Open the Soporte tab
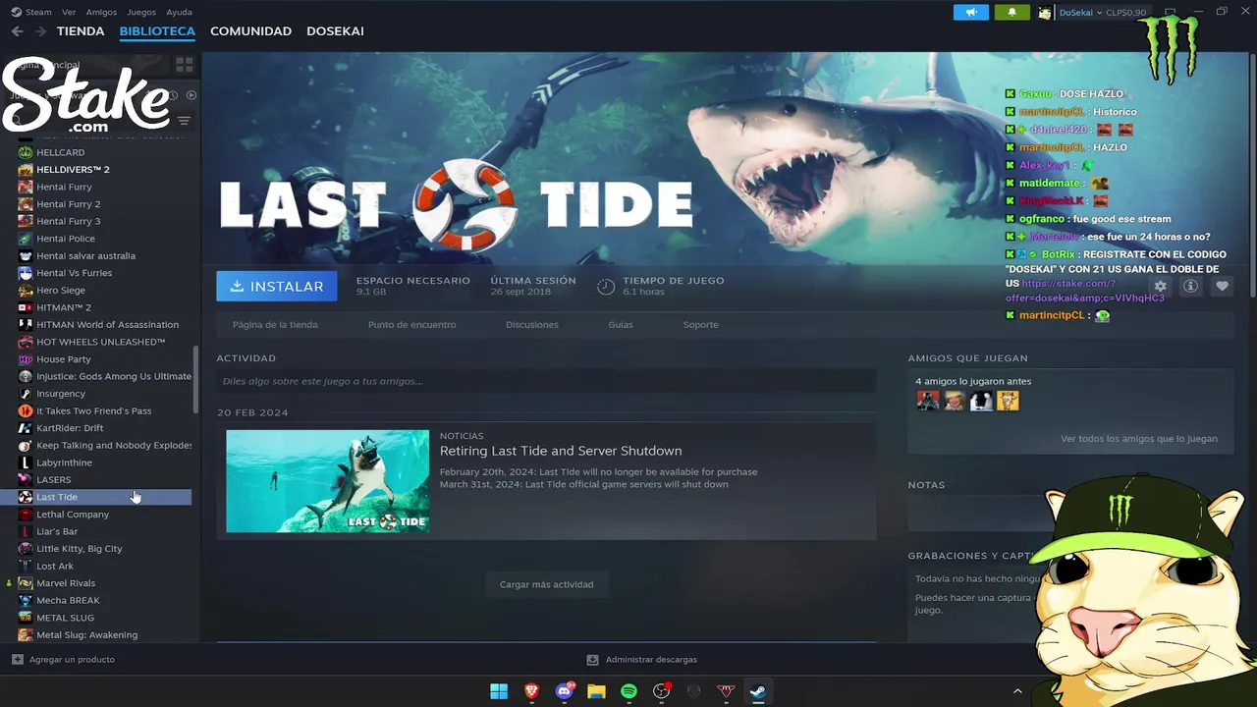Viewport: 1257px width, 707px height. 701,325
